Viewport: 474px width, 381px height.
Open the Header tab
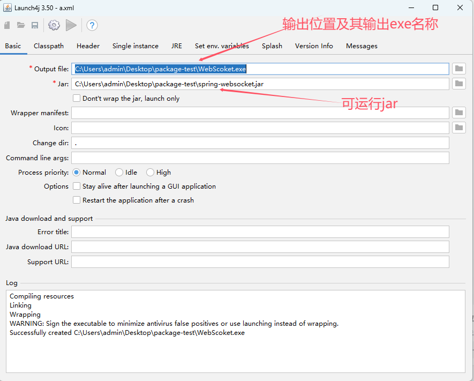88,46
